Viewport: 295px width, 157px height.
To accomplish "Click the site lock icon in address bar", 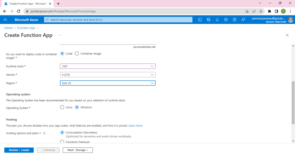I will (27, 11).
